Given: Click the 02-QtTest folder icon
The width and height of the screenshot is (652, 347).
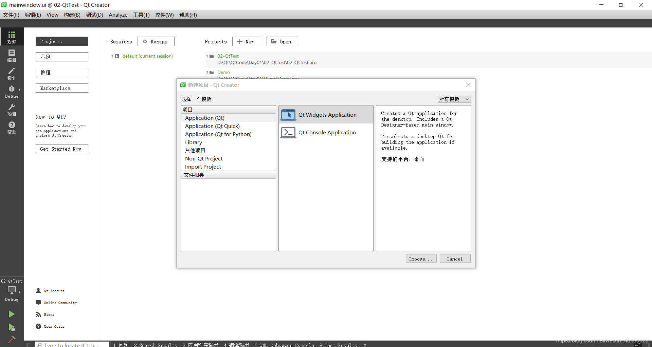Looking at the screenshot, I should pyautogui.click(x=212, y=56).
